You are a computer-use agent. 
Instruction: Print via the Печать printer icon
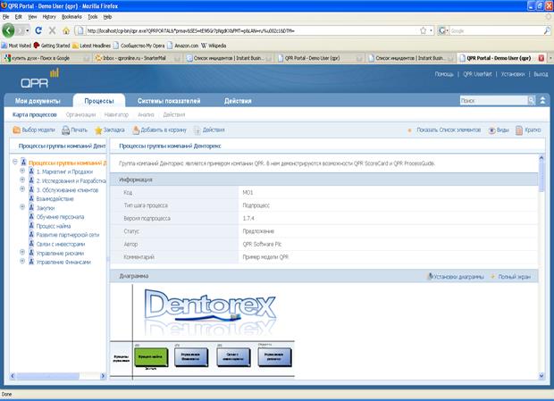pos(66,130)
